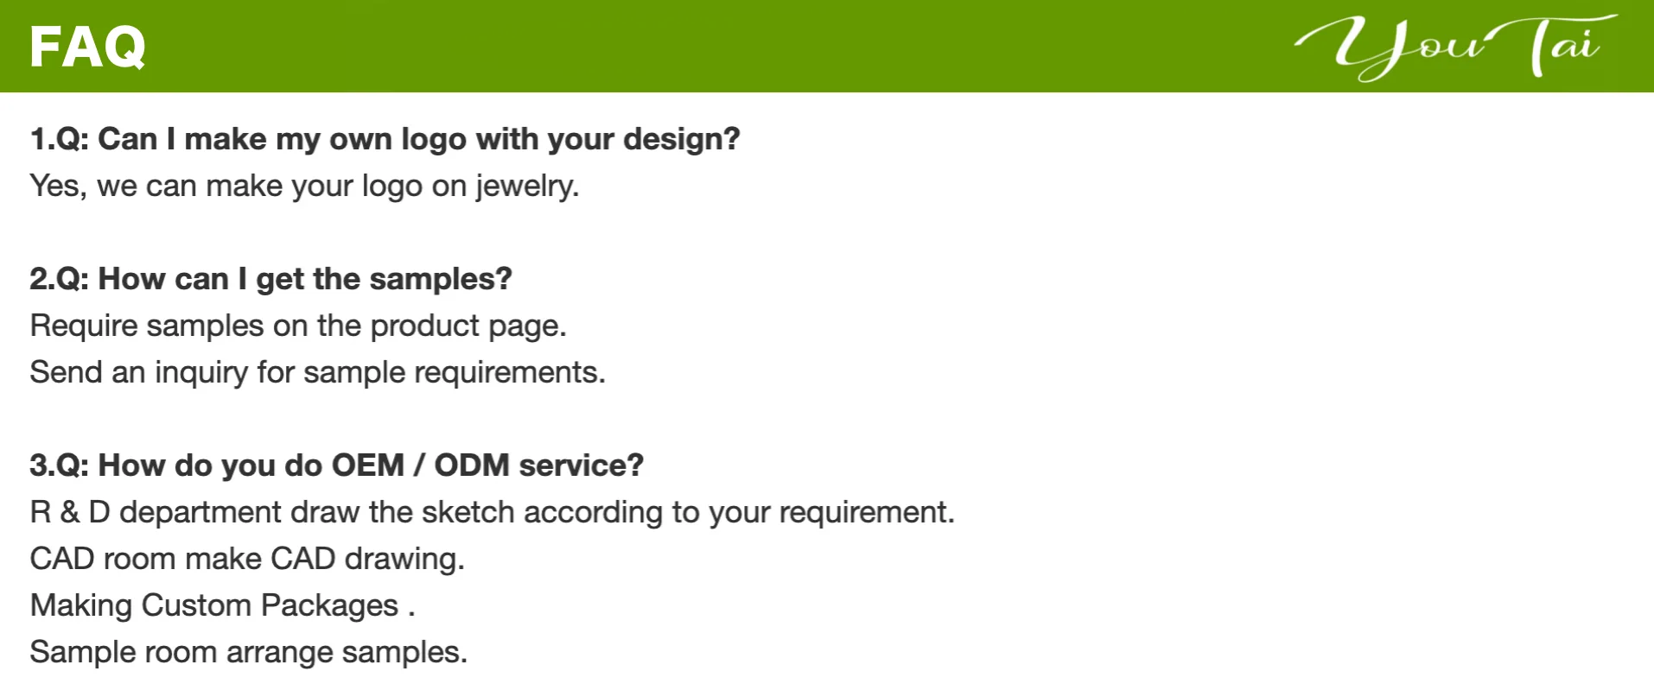Image resolution: width=1654 pixels, height=690 pixels.
Task: Click the word 'samples' in question 2
Action: [x=441, y=280]
